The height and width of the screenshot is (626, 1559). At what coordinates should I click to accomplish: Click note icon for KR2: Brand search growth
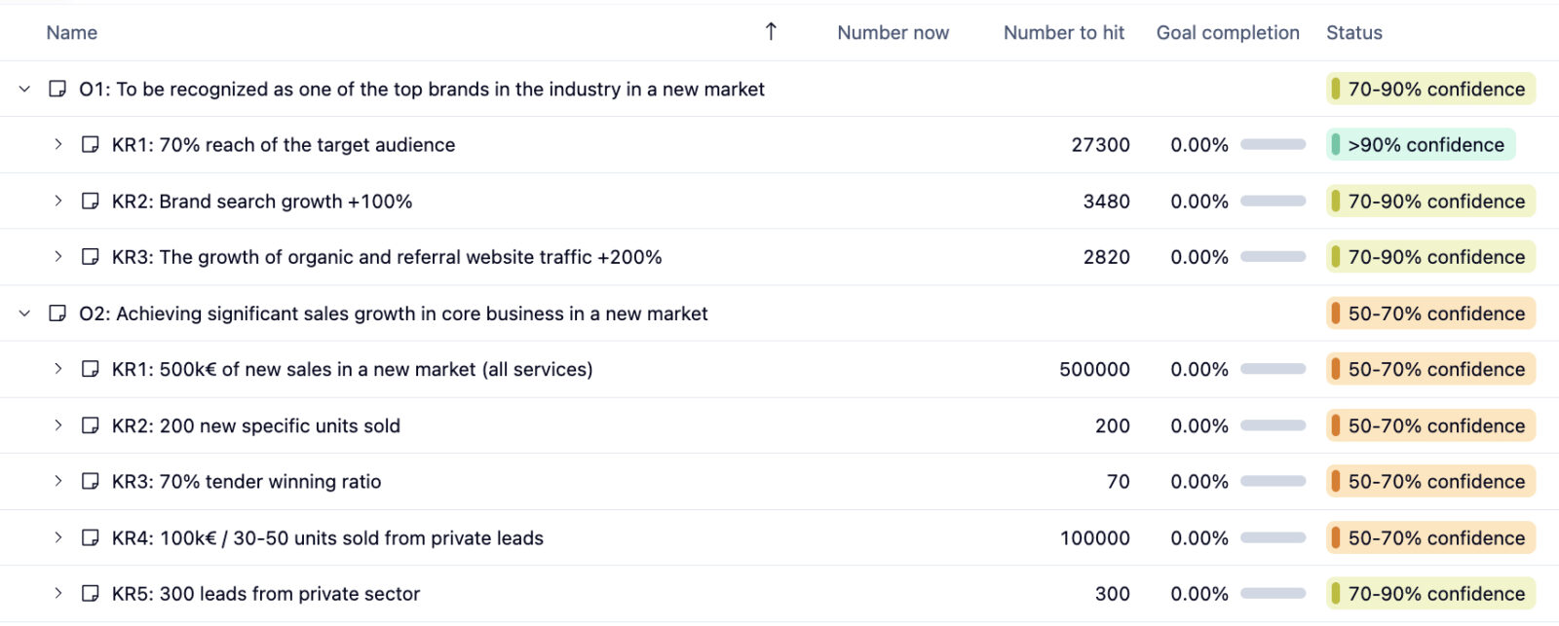coord(91,202)
